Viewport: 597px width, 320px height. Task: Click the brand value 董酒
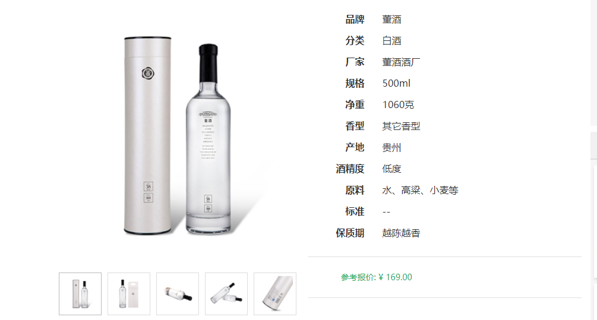point(392,20)
